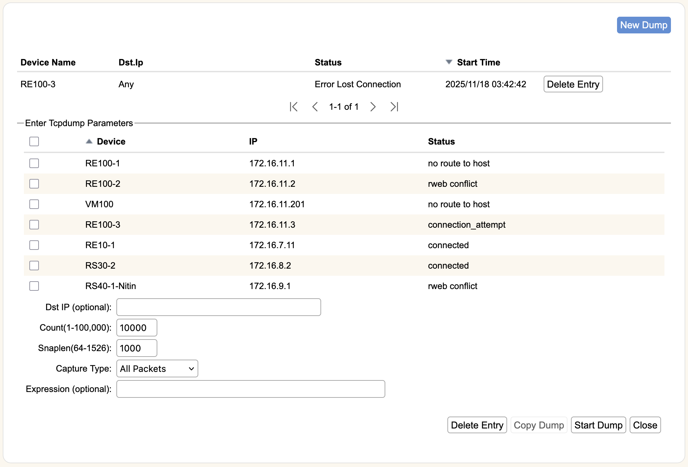Go to first page of dump entries
The height and width of the screenshot is (467, 688).
(x=293, y=107)
